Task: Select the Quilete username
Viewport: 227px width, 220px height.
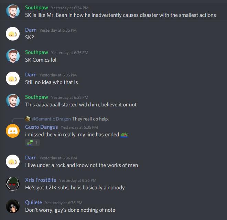Action: click(34, 202)
